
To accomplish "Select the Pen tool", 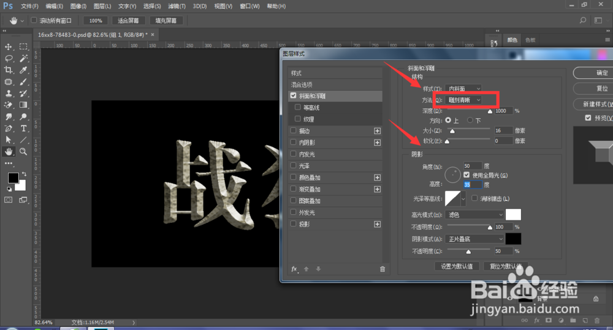I will pos(8,129).
